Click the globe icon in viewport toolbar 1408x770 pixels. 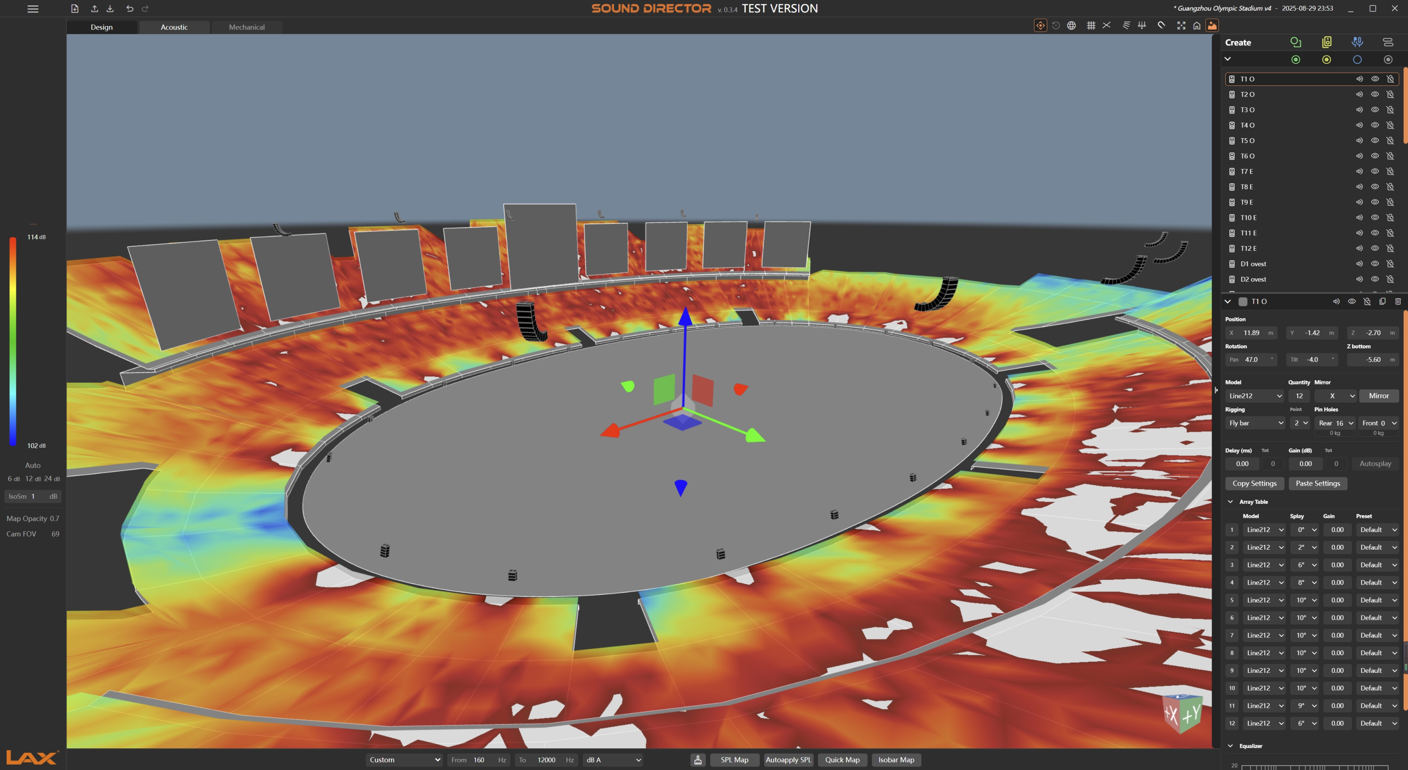[x=1071, y=26]
